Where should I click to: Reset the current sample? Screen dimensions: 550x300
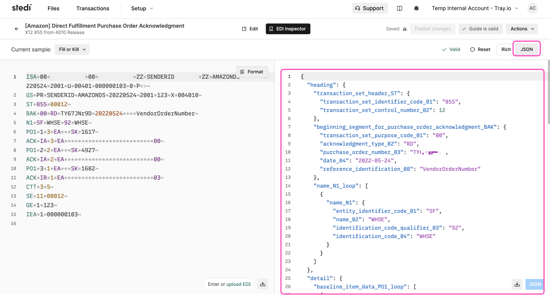(x=480, y=49)
